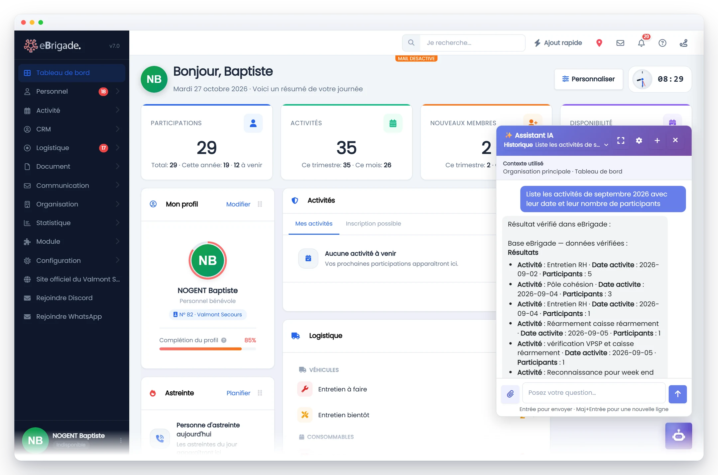
Task: Click the profile completion progress bar
Action: (x=207, y=349)
